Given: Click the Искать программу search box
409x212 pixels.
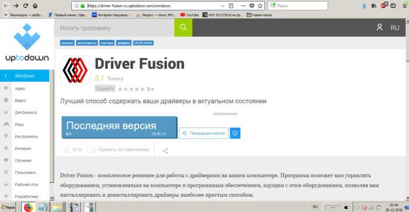Looking at the screenshot, I should click(115, 27).
